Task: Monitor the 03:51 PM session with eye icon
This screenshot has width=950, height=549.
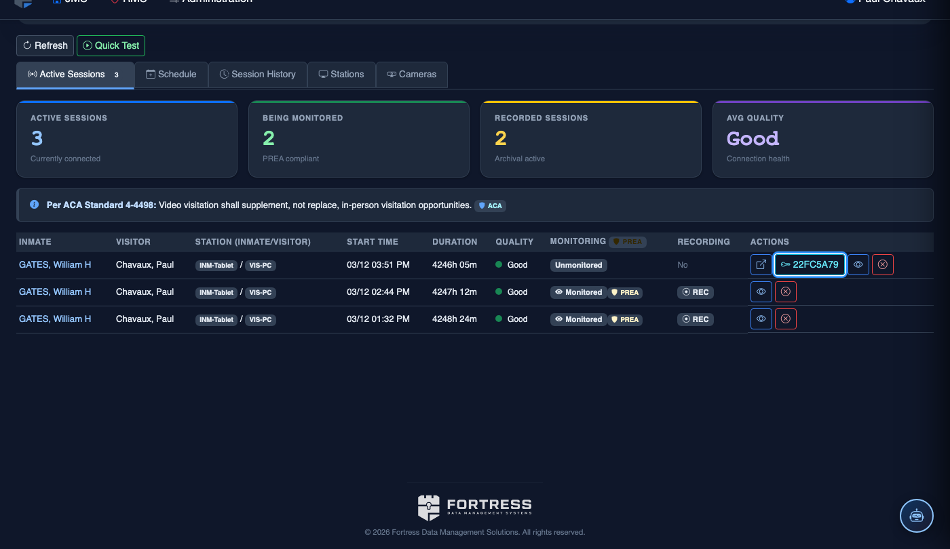Action: (x=858, y=264)
